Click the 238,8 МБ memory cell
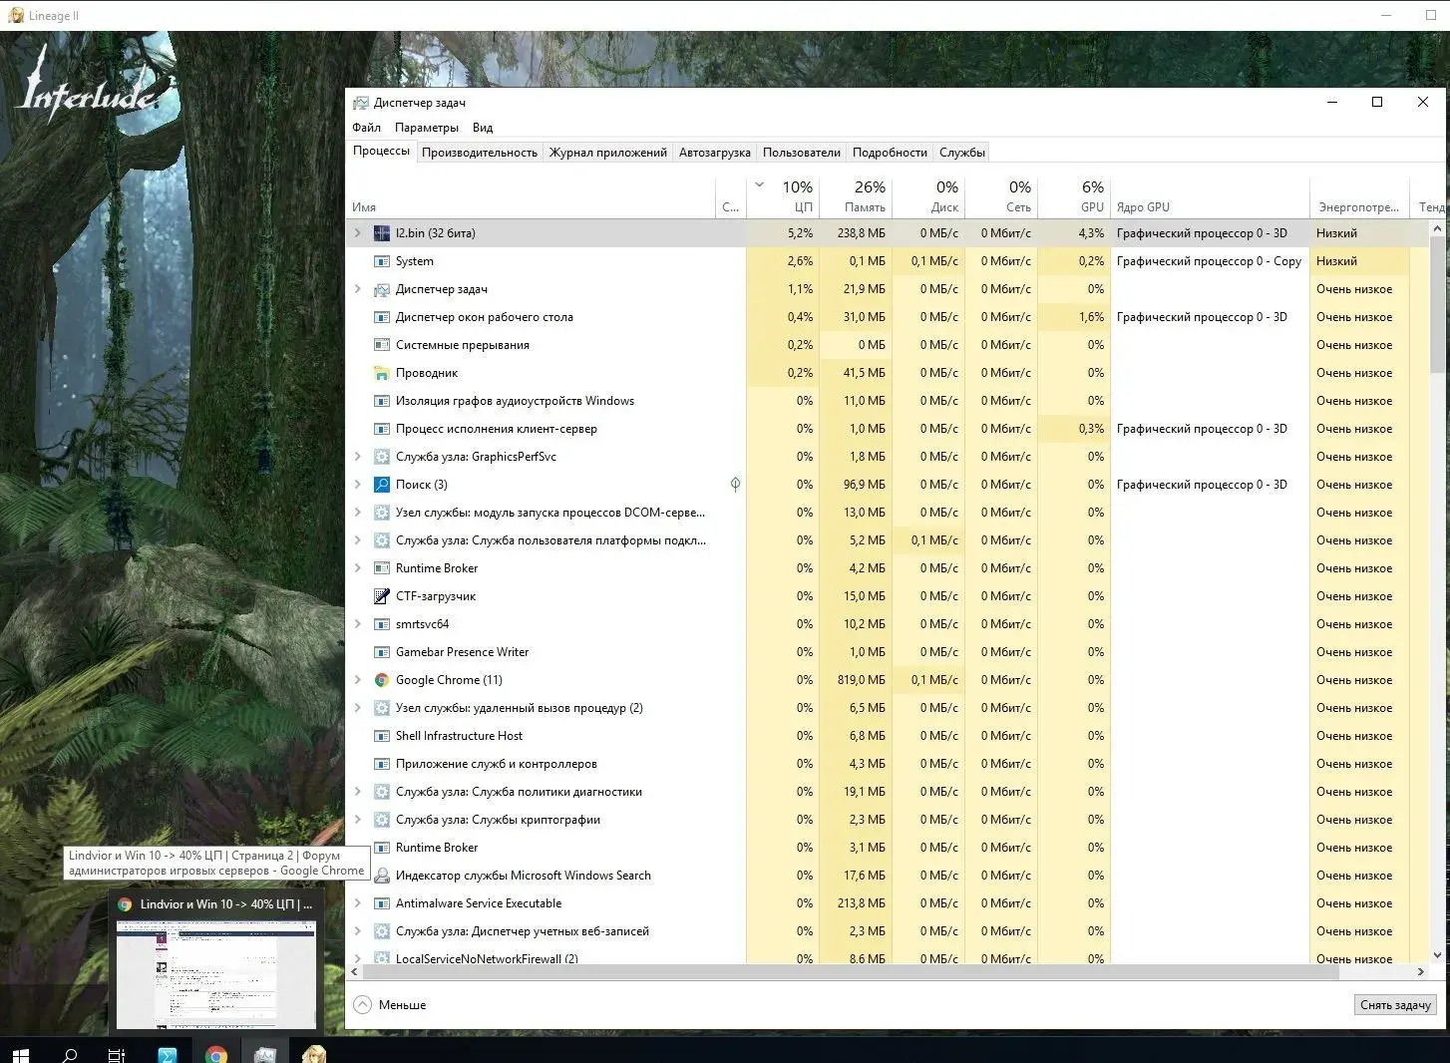1450x1063 pixels. [x=856, y=233]
